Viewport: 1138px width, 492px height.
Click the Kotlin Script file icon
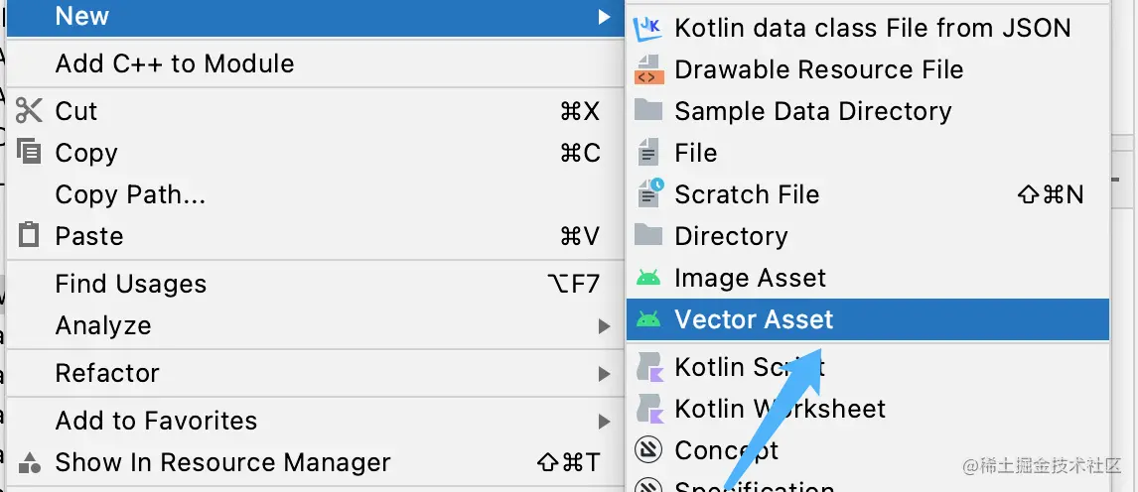[649, 367]
